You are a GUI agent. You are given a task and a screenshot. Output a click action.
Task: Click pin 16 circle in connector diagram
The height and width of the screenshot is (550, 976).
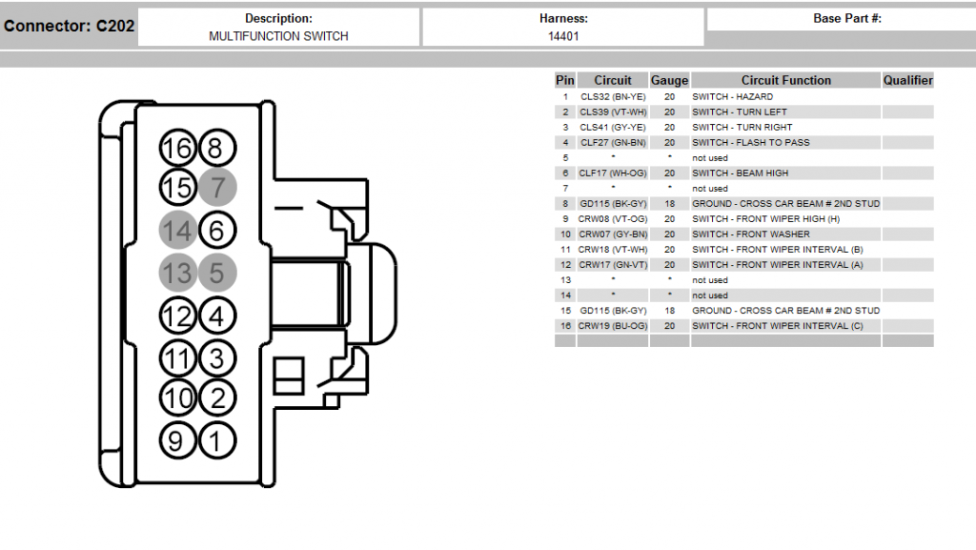177,149
